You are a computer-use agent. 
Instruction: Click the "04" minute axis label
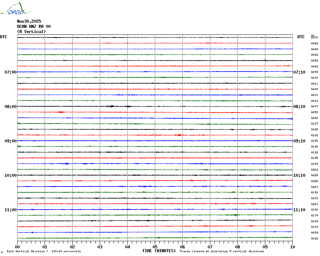128,247
